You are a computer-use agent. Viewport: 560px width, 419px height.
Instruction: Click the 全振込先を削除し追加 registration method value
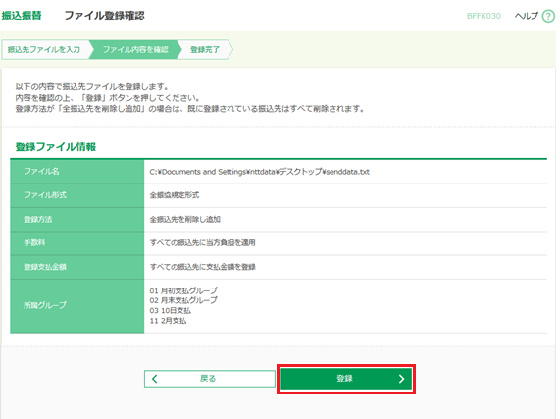184,219
